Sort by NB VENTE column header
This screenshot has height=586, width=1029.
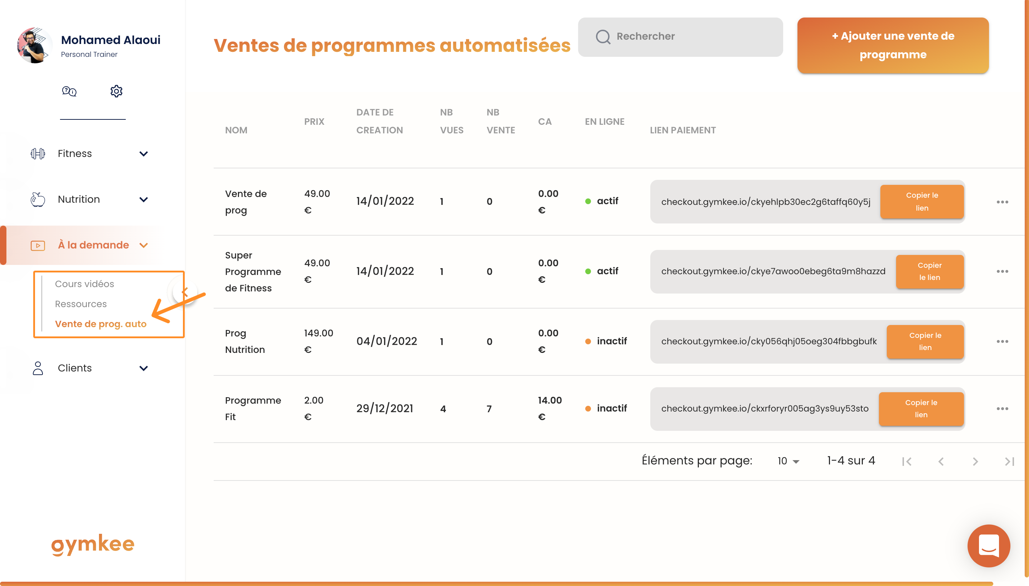[x=501, y=121]
